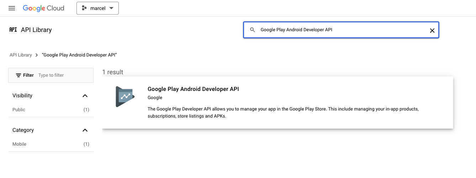Collapse the Visibility filter section

pyautogui.click(x=85, y=96)
